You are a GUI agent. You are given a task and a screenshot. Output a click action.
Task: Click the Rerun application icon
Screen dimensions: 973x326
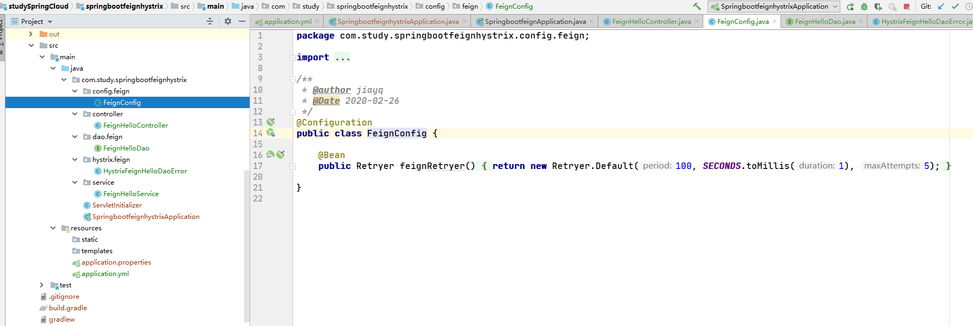[x=850, y=7]
